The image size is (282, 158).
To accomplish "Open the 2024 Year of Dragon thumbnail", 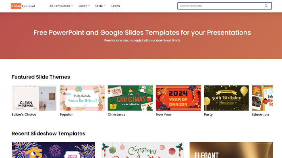I will [x=178, y=98].
